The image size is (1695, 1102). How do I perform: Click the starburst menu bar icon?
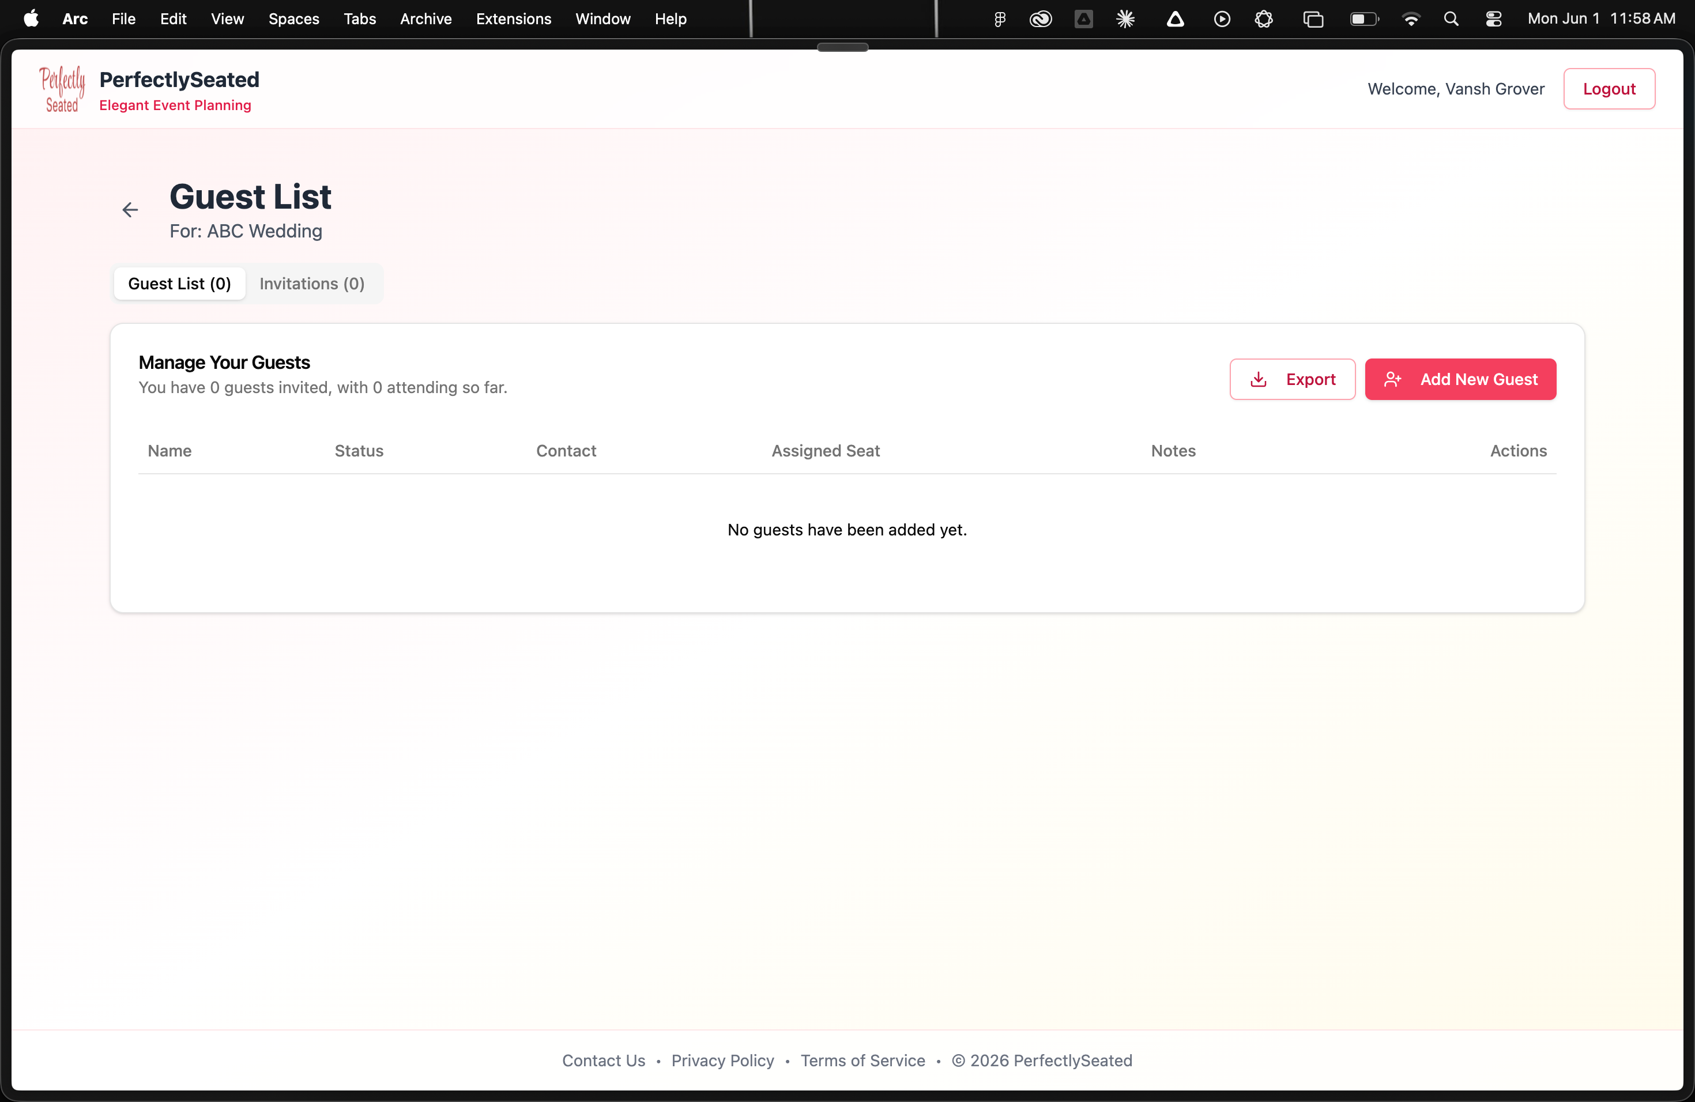1125,19
